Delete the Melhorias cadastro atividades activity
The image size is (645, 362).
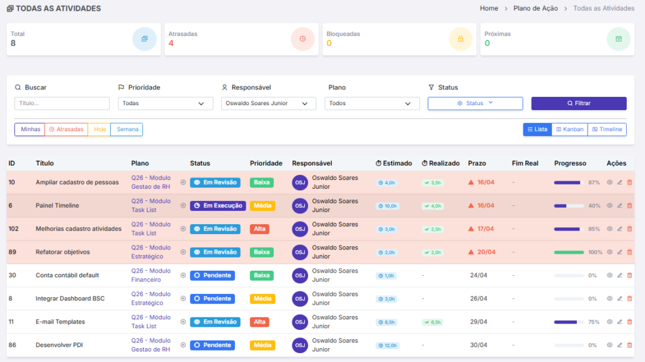[x=629, y=229]
